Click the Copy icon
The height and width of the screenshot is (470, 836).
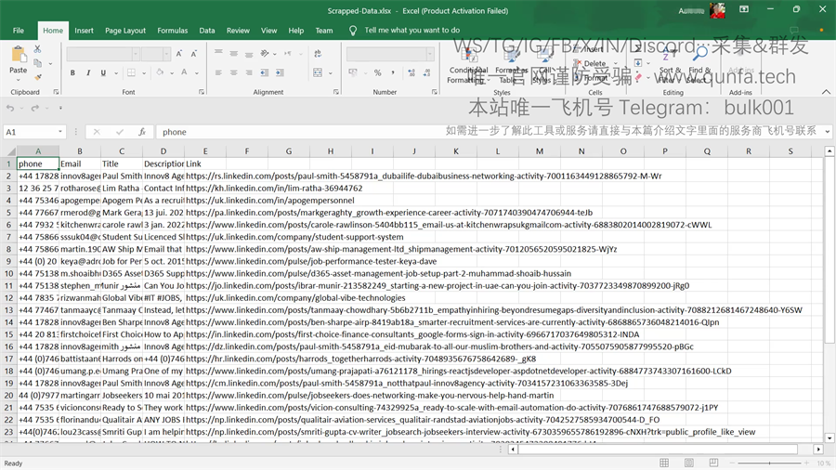pos(37,63)
